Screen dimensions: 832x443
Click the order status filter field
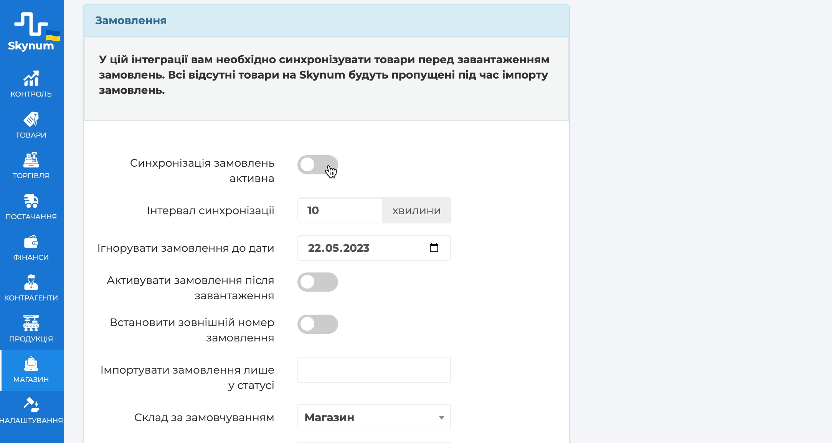tap(374, 370)
